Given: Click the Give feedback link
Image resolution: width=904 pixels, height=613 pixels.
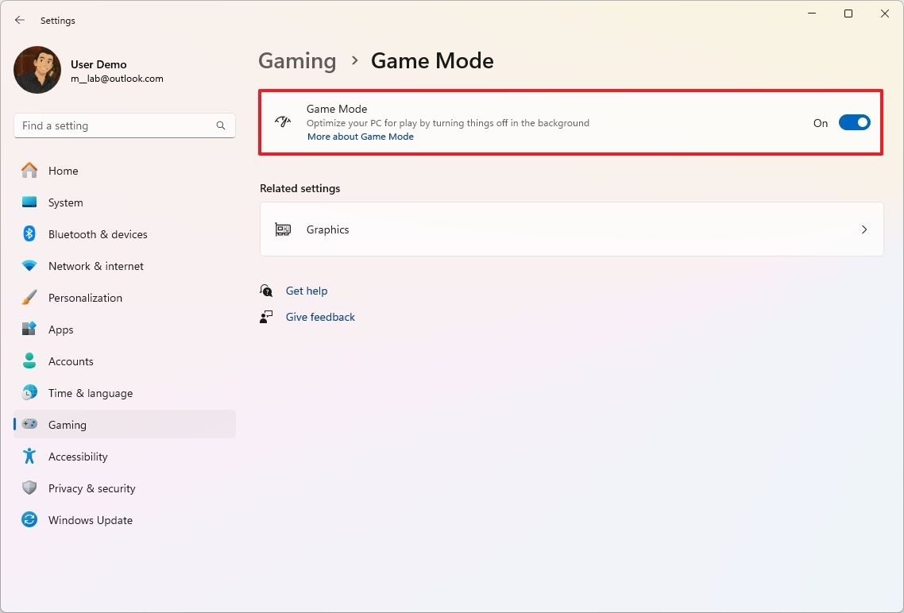Looking at the screenshot, I should pos(320,317).
